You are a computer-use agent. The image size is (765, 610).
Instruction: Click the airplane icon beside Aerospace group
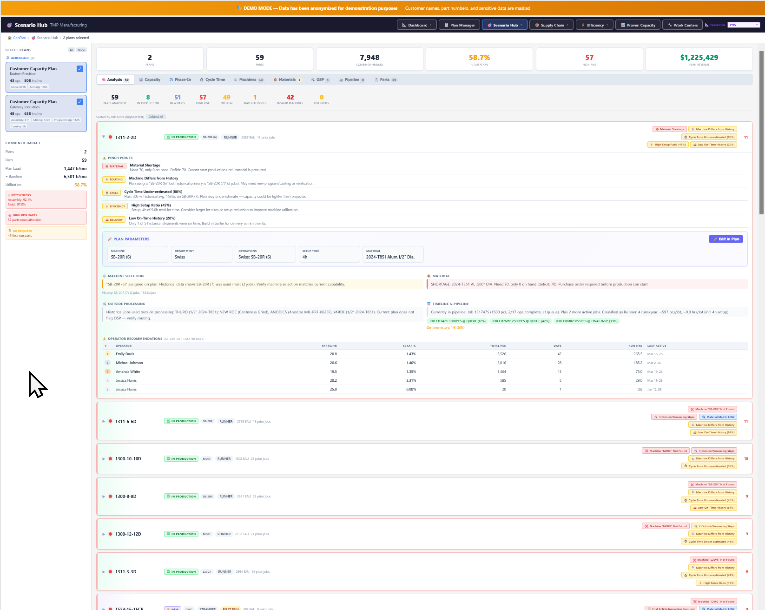pos(8,58)
